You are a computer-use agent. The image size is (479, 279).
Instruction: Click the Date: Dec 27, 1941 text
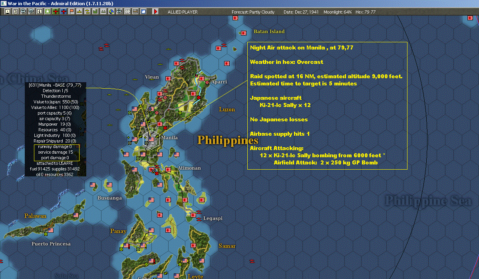[x=301, y=12]
